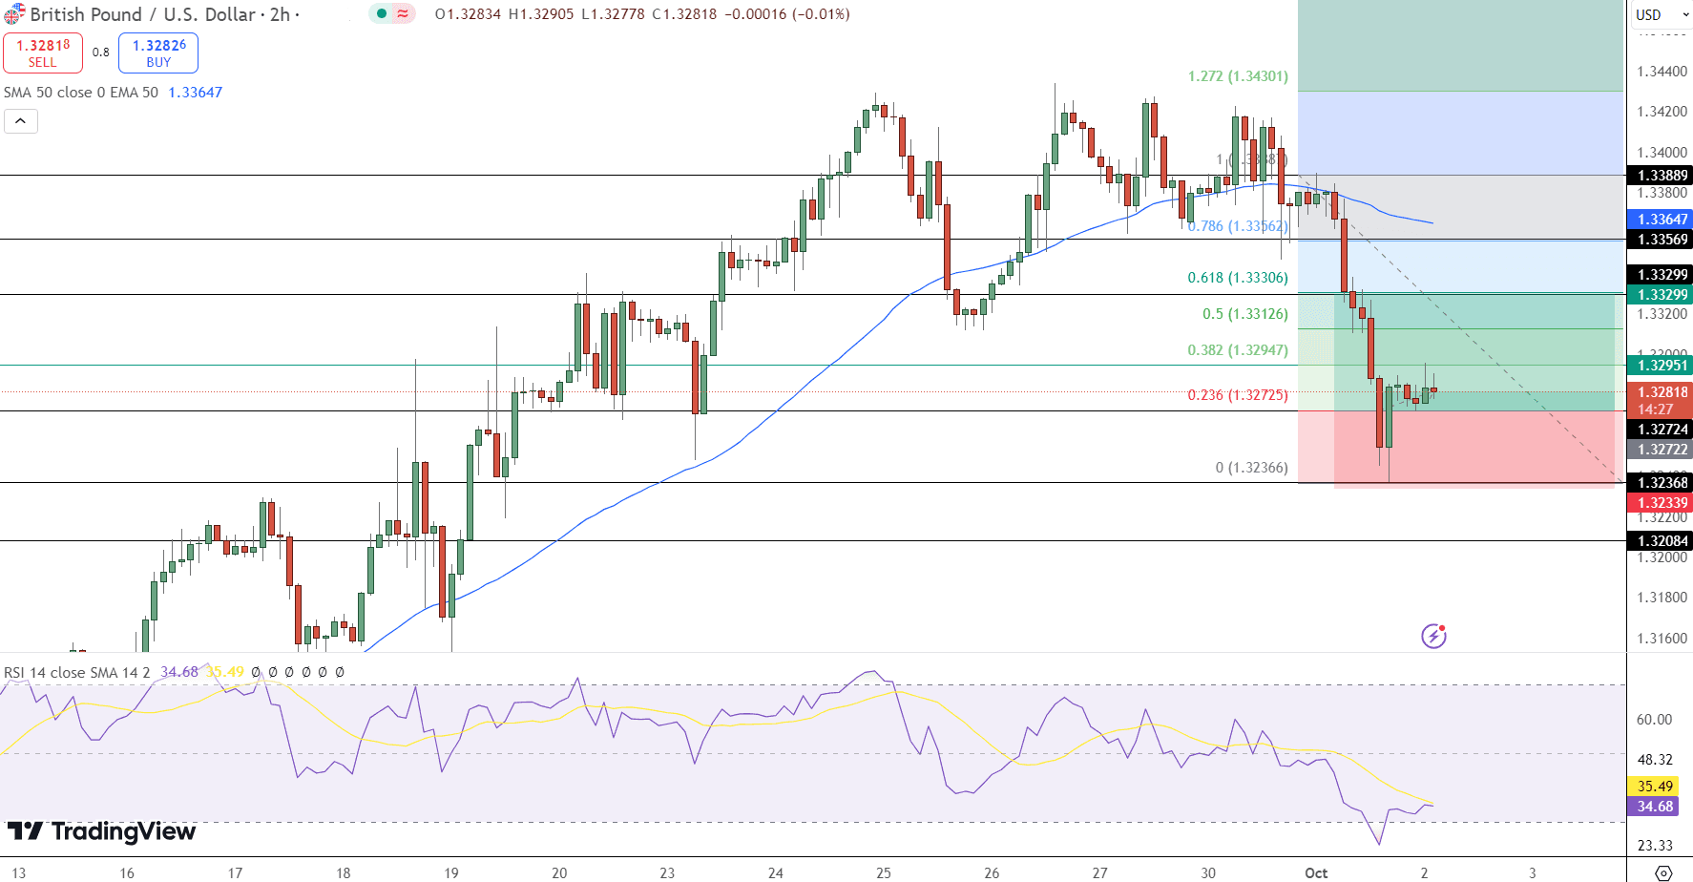
Task: Select the British Pound / U.S. Dollar title
Action: tap(143, 14)
